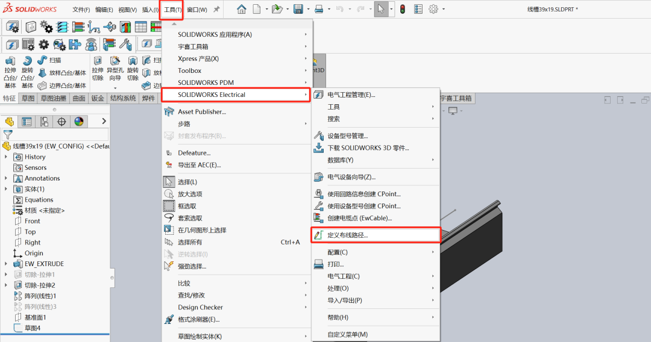Image resolution: width=651 pixels, height=342 pixels.
Task: Select the 旋转切除 revolved cut tool
Action: click(x=133, y=68)
